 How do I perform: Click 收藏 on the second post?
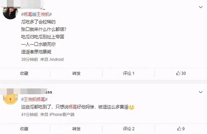[x=24, y=129]
